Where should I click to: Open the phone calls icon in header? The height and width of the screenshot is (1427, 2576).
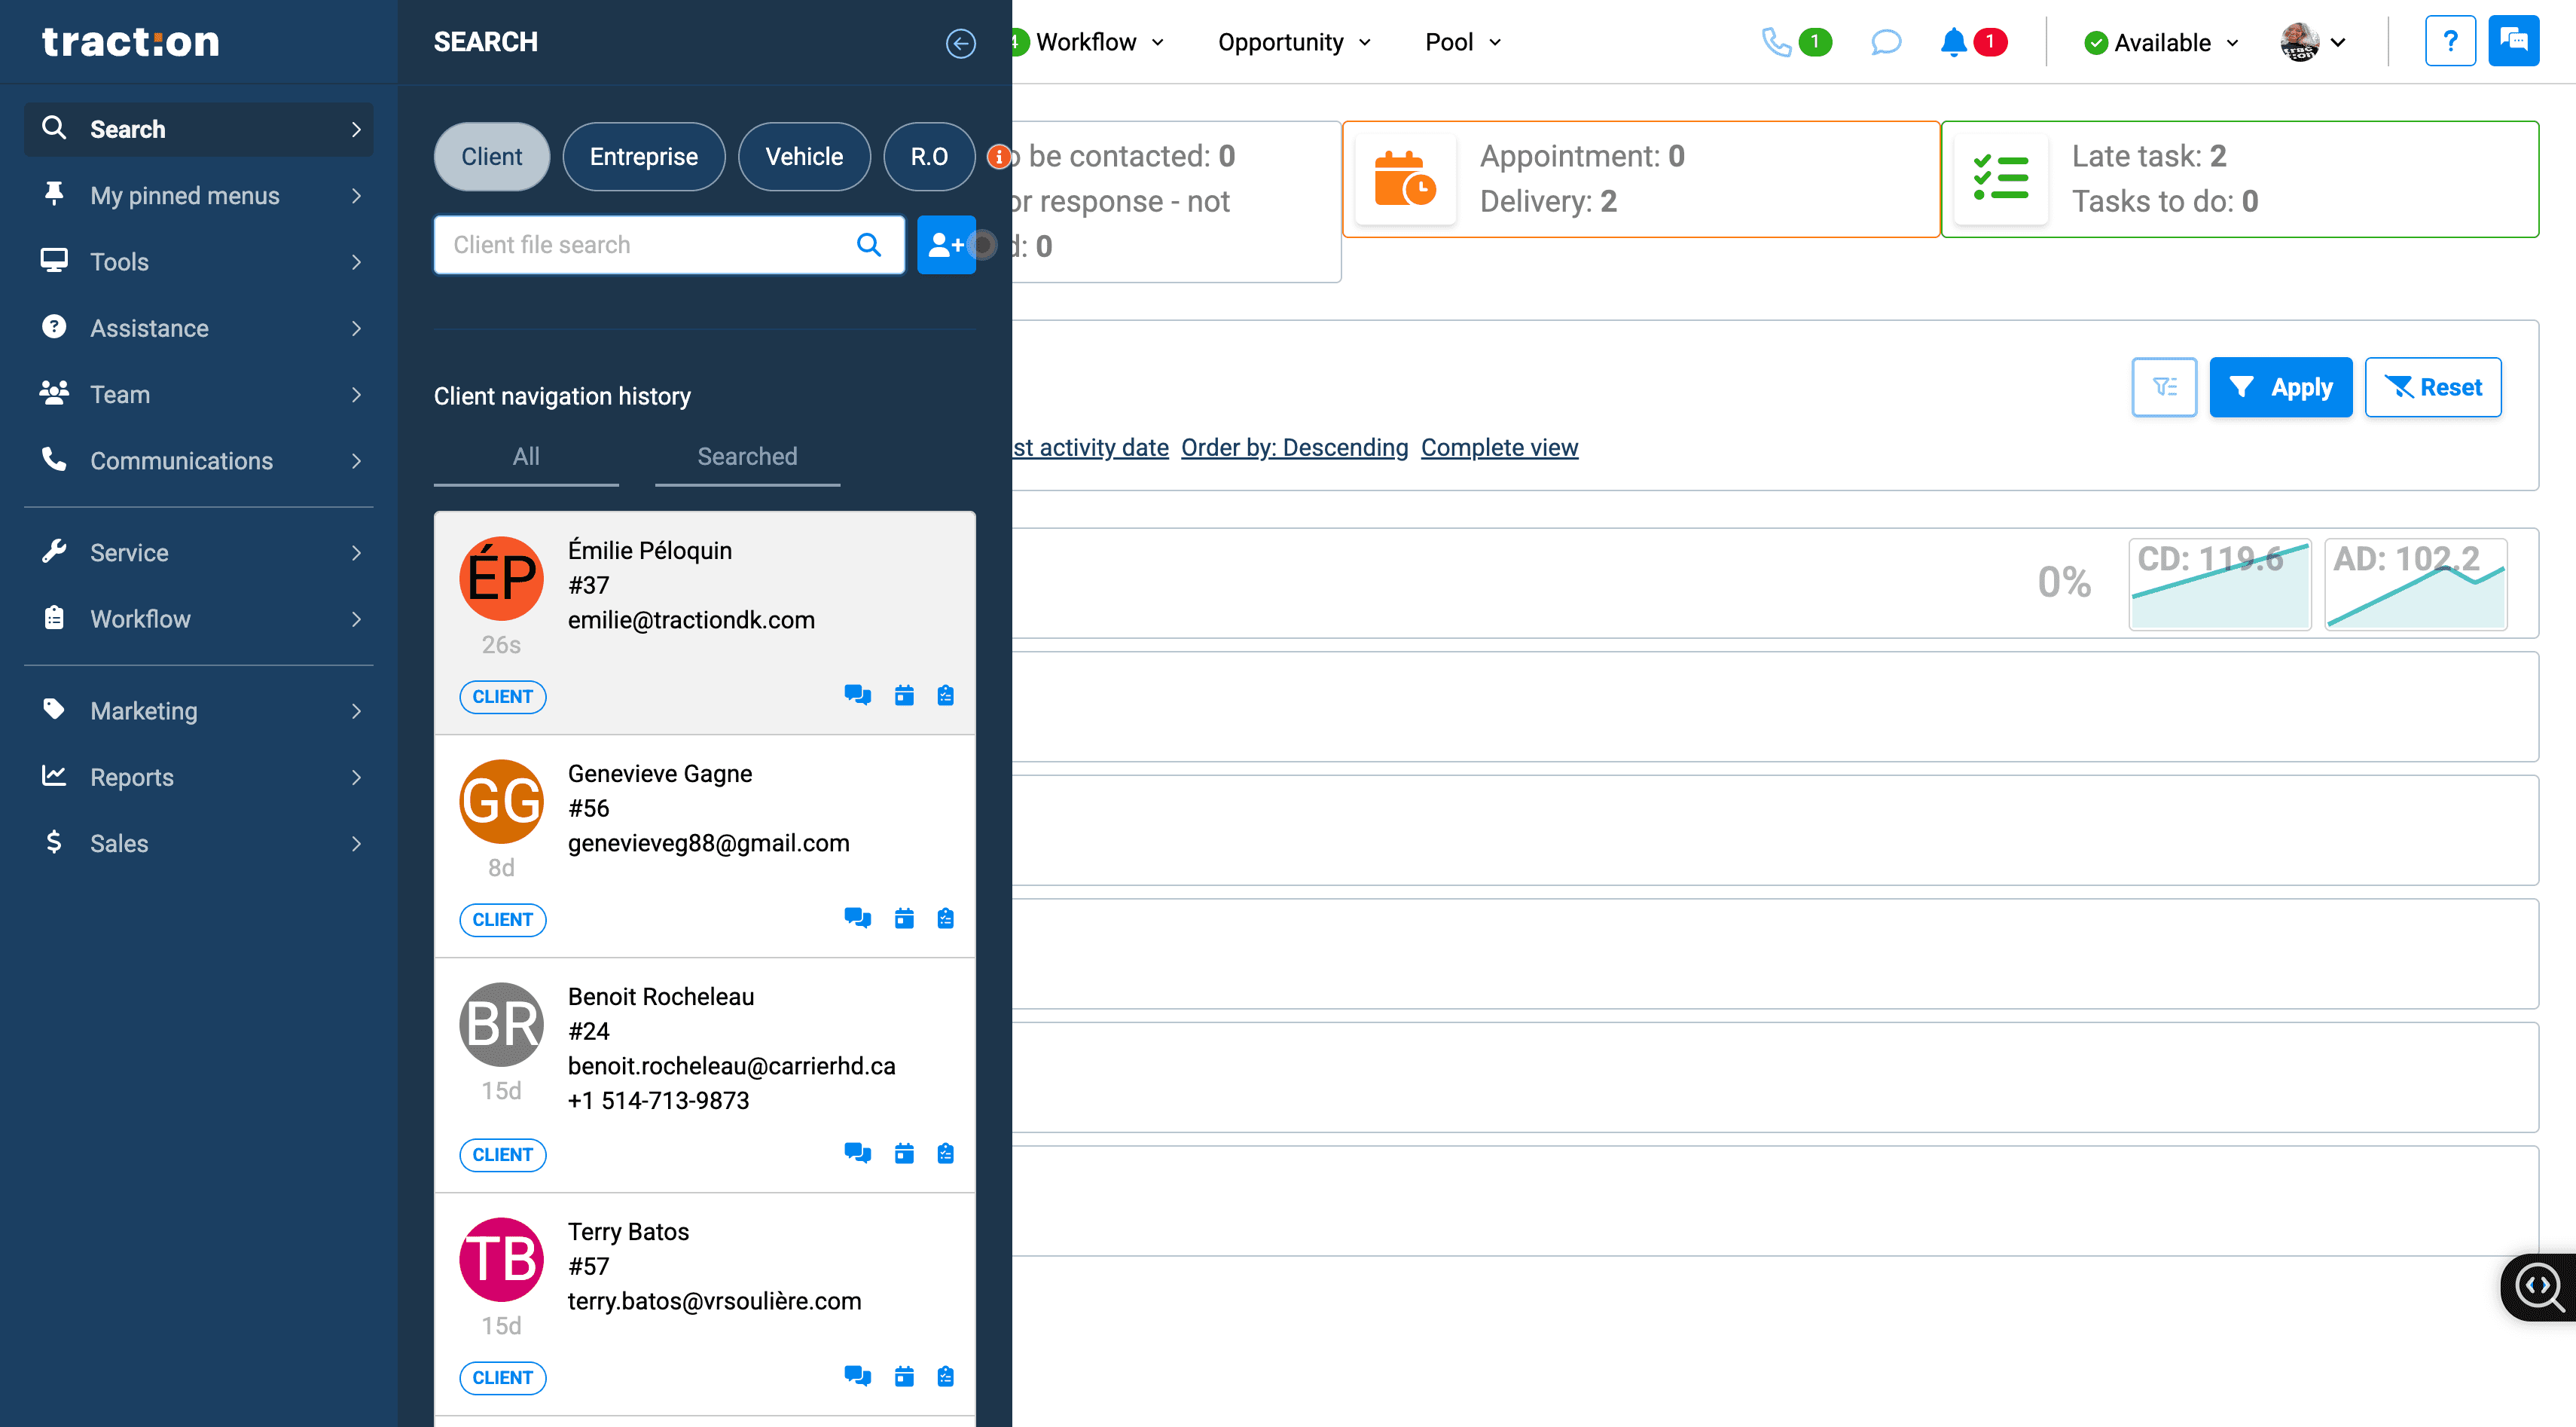click(1776, 42)
